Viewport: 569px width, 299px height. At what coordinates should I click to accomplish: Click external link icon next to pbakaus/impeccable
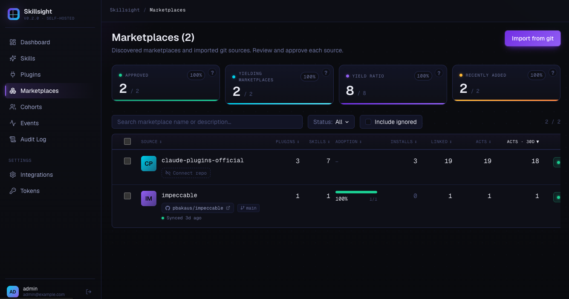(x=228, y=208)
